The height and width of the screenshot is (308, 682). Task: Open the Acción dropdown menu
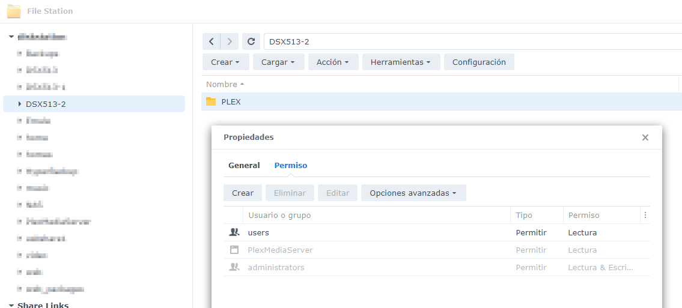click(x=333, y=62)
